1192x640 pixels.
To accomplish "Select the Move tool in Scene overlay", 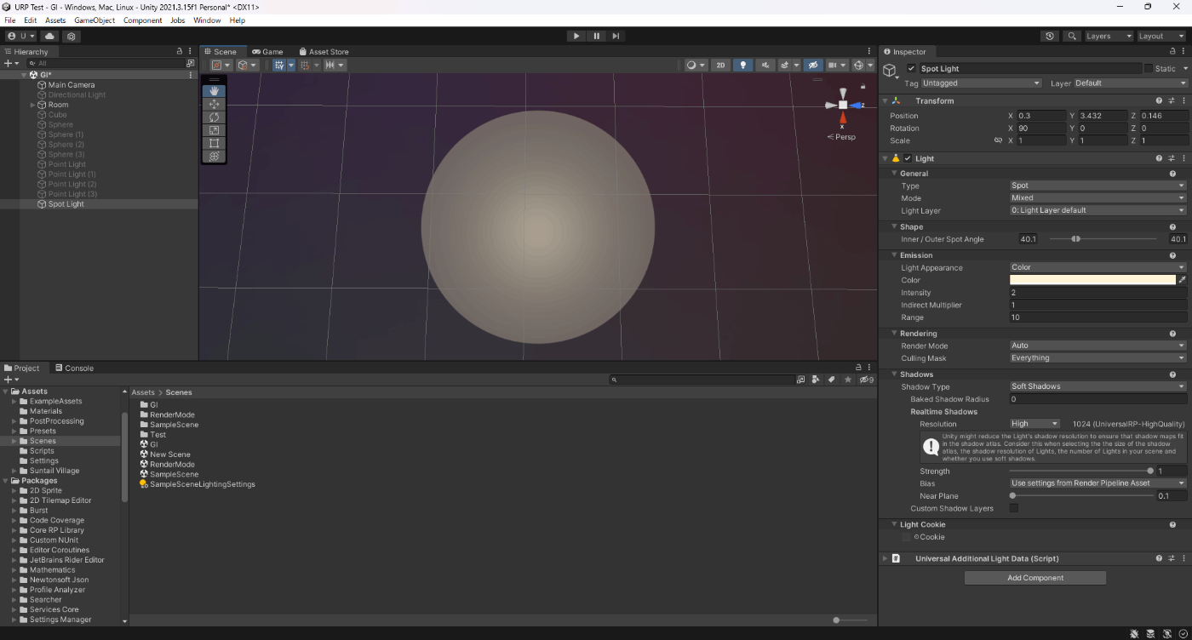I will click(x=214, y=104).
